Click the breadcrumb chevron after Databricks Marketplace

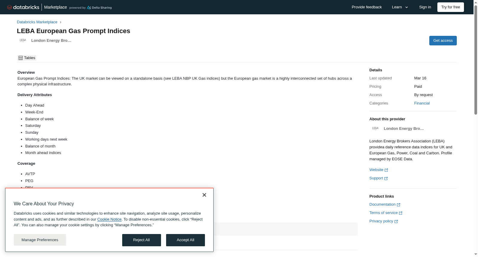[60, 22]
